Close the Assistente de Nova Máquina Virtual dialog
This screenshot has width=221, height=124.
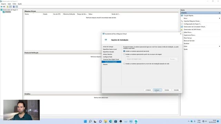[181, 34]
